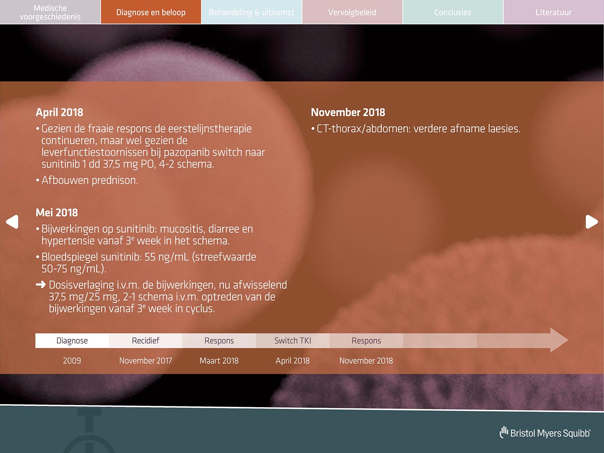Select the Recidief timeline step

click(146, 341)
